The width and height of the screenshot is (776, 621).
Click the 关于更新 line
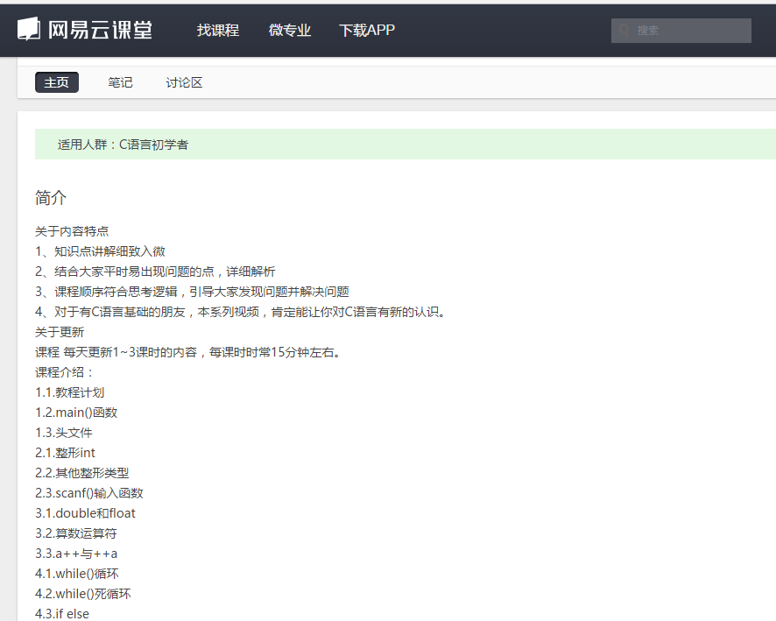pos(60,332)
